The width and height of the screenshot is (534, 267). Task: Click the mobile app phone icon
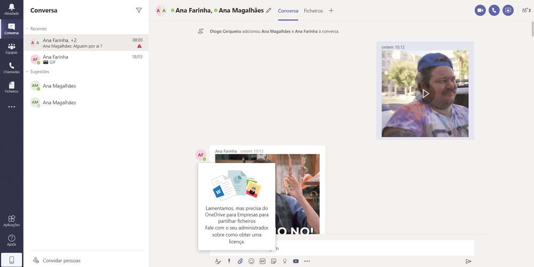[x=12, y=260]
